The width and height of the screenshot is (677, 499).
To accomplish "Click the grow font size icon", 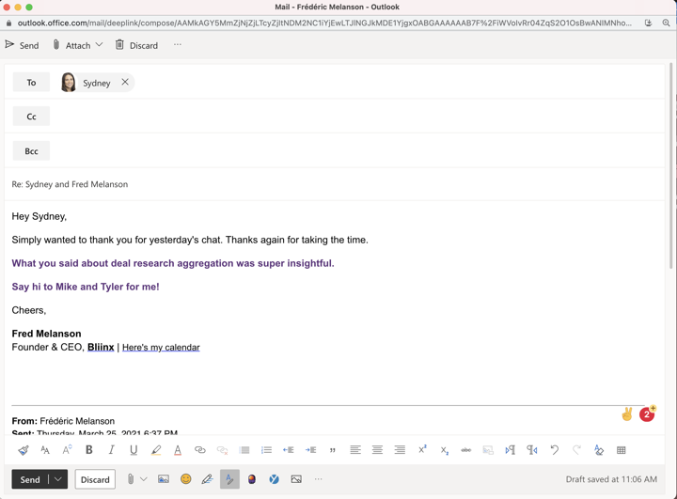I will pos(67,450).
